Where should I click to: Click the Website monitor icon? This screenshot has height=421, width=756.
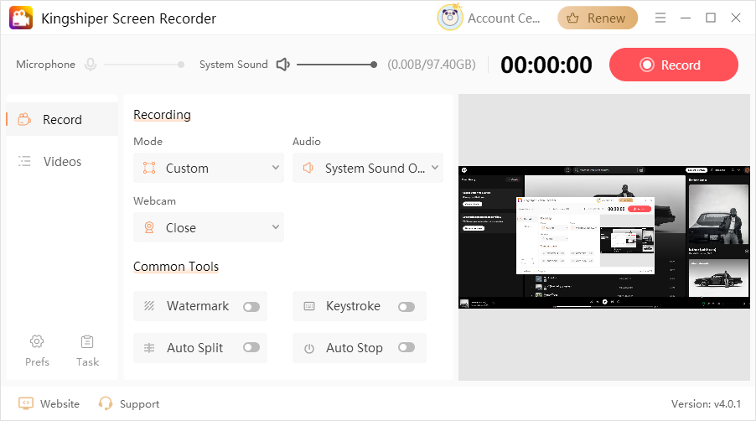pos(26,403)
